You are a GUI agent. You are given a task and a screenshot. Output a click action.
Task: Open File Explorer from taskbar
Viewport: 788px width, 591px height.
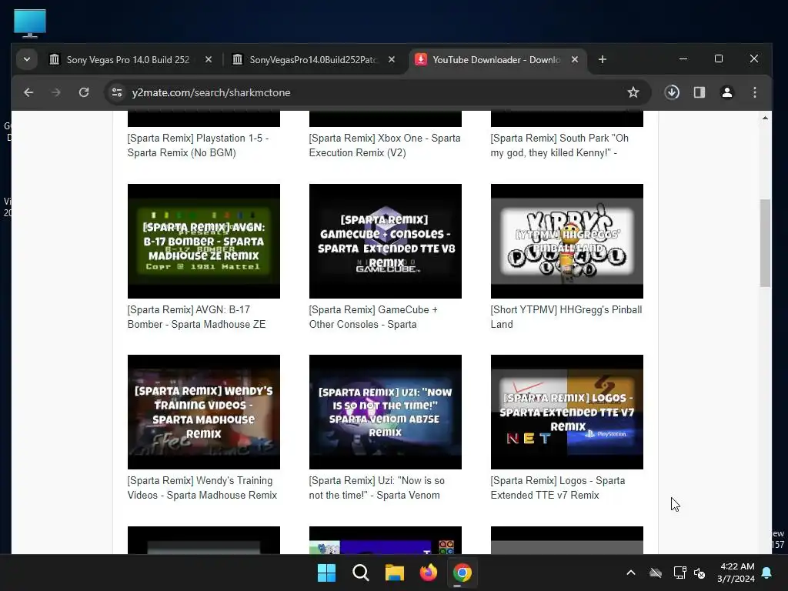point(395,573)
